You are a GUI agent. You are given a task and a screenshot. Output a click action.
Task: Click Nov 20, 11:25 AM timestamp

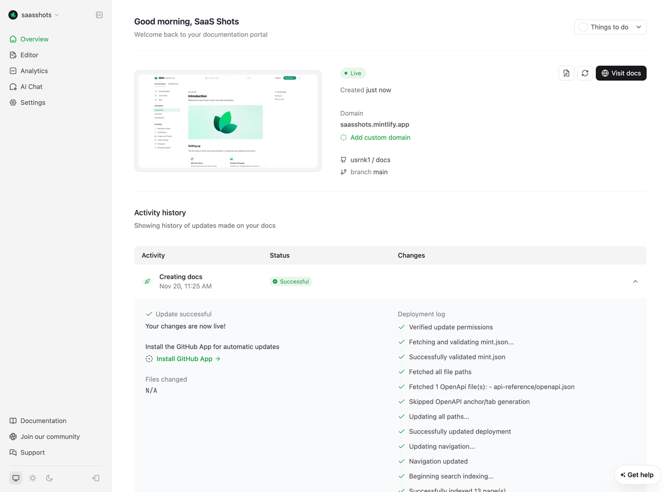[x=186, y=286]
